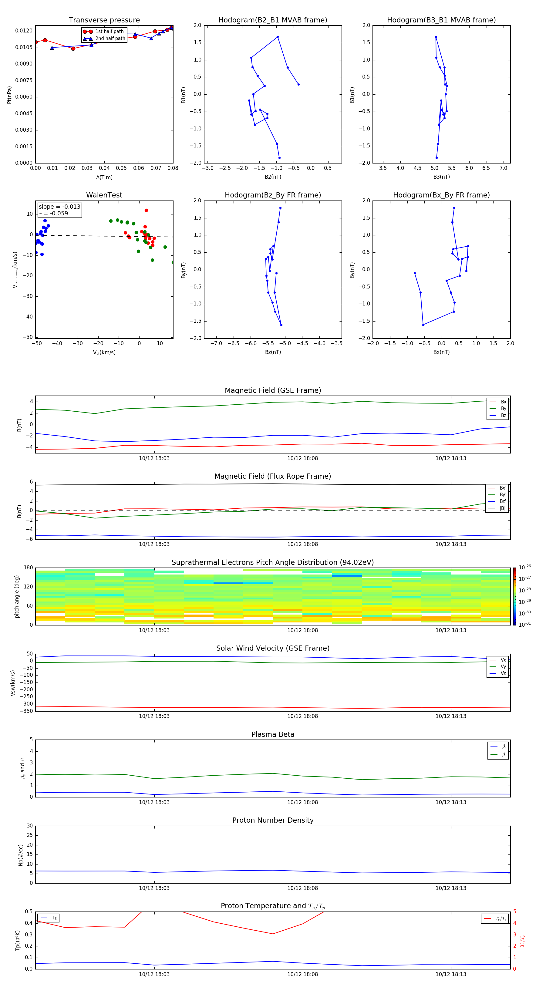Click the 'Hodogram(Bz_By FR frame)' title
546x1001 pixels.
(273, 195)
